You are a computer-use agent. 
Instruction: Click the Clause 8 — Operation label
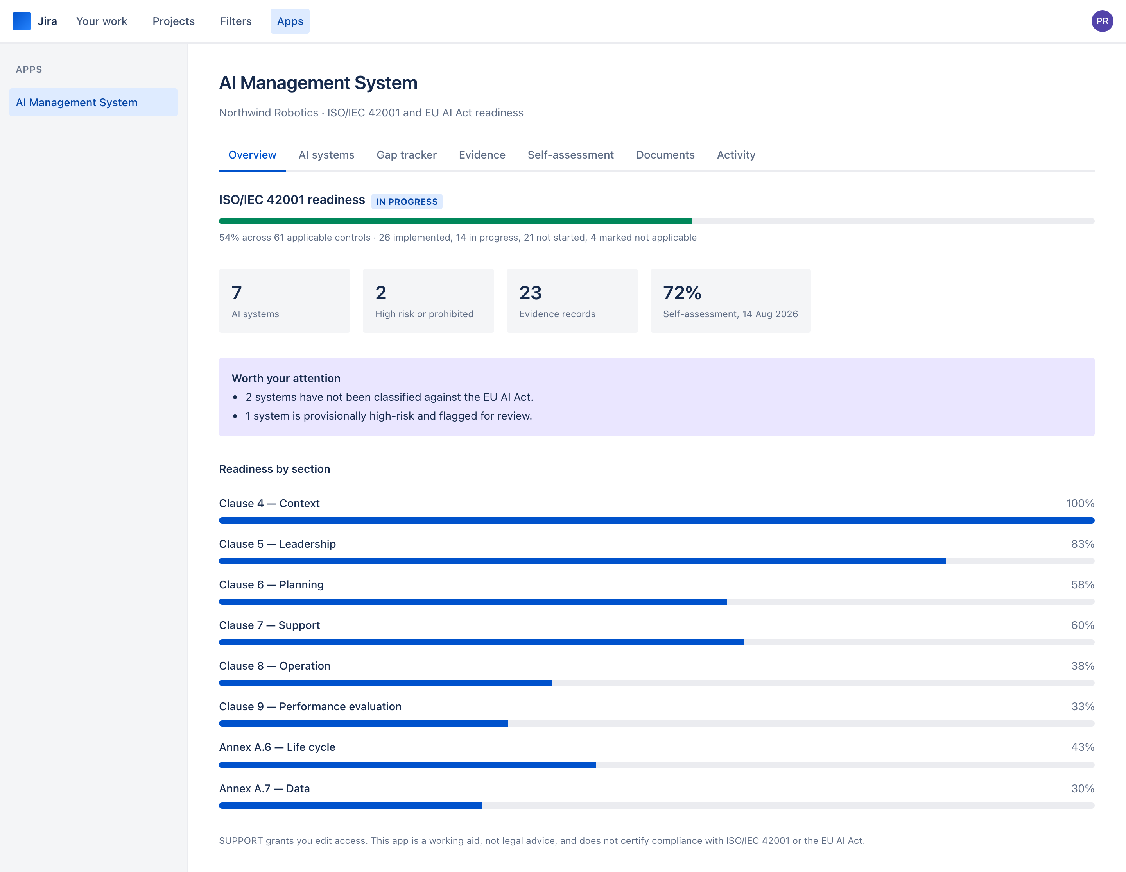tap(275, 666)
